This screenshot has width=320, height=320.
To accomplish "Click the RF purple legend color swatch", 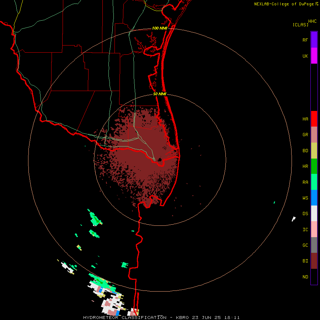I will pos(314,40).
